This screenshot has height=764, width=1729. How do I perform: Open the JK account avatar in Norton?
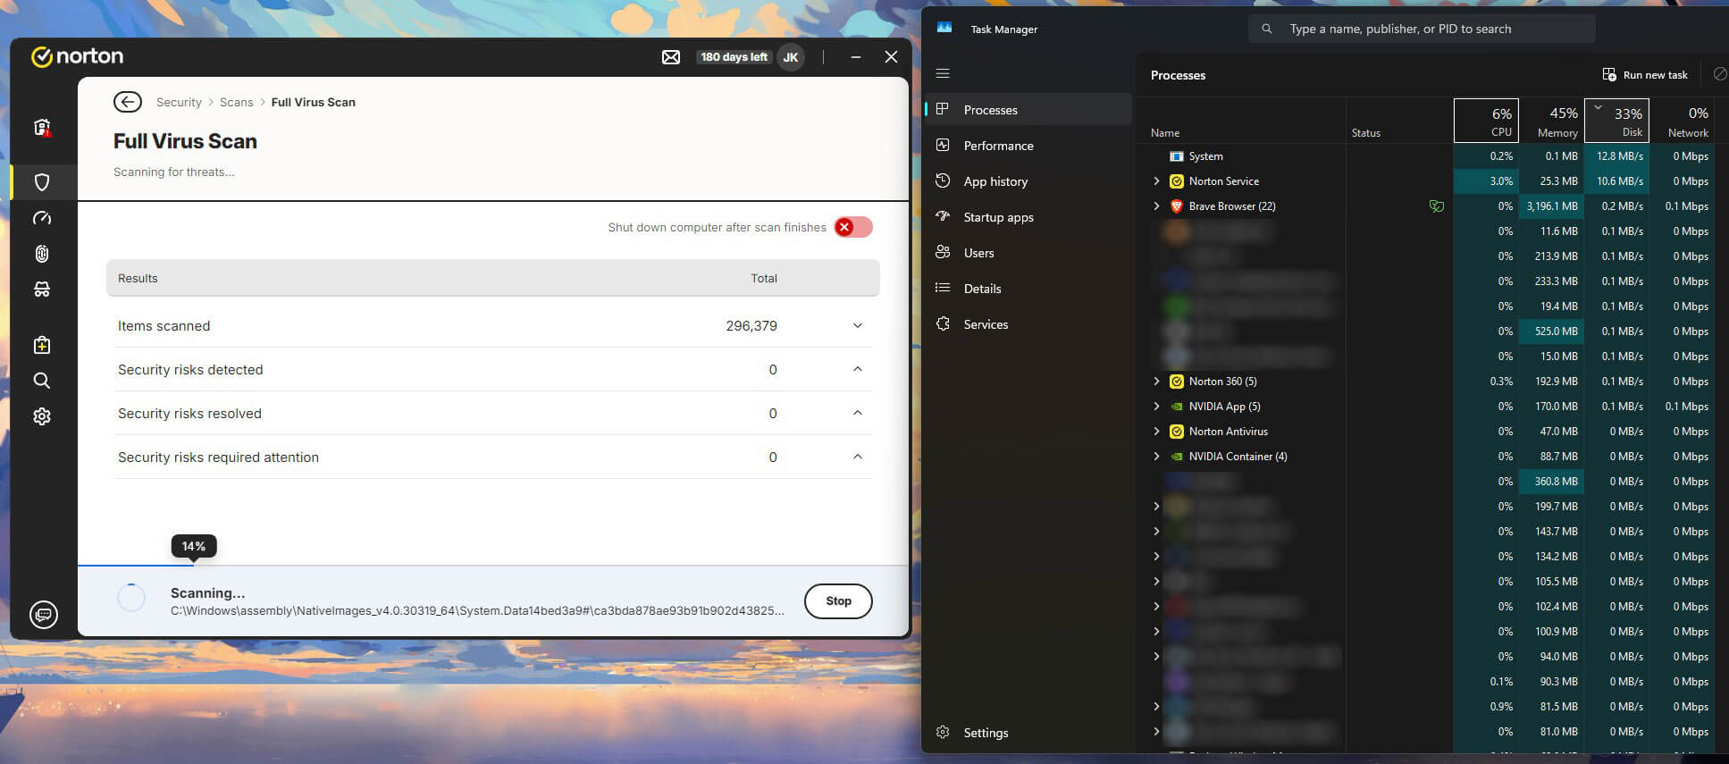791,57
